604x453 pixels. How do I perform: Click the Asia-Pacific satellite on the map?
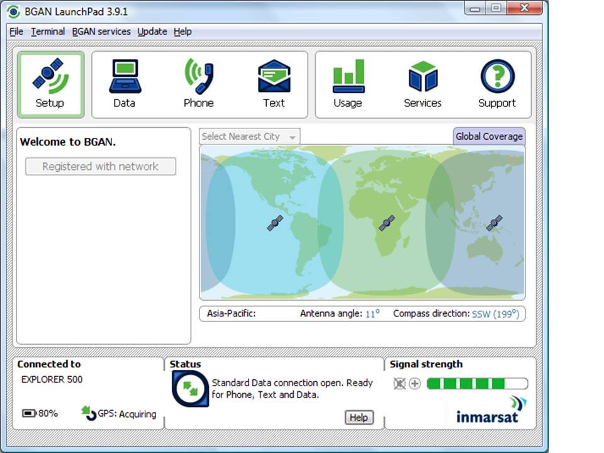(495, 223)
